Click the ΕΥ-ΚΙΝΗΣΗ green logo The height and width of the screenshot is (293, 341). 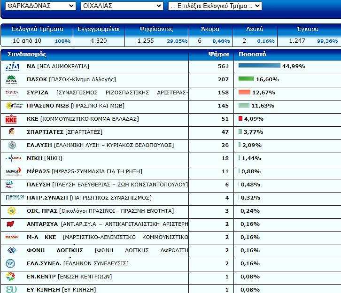click(11, 289)
